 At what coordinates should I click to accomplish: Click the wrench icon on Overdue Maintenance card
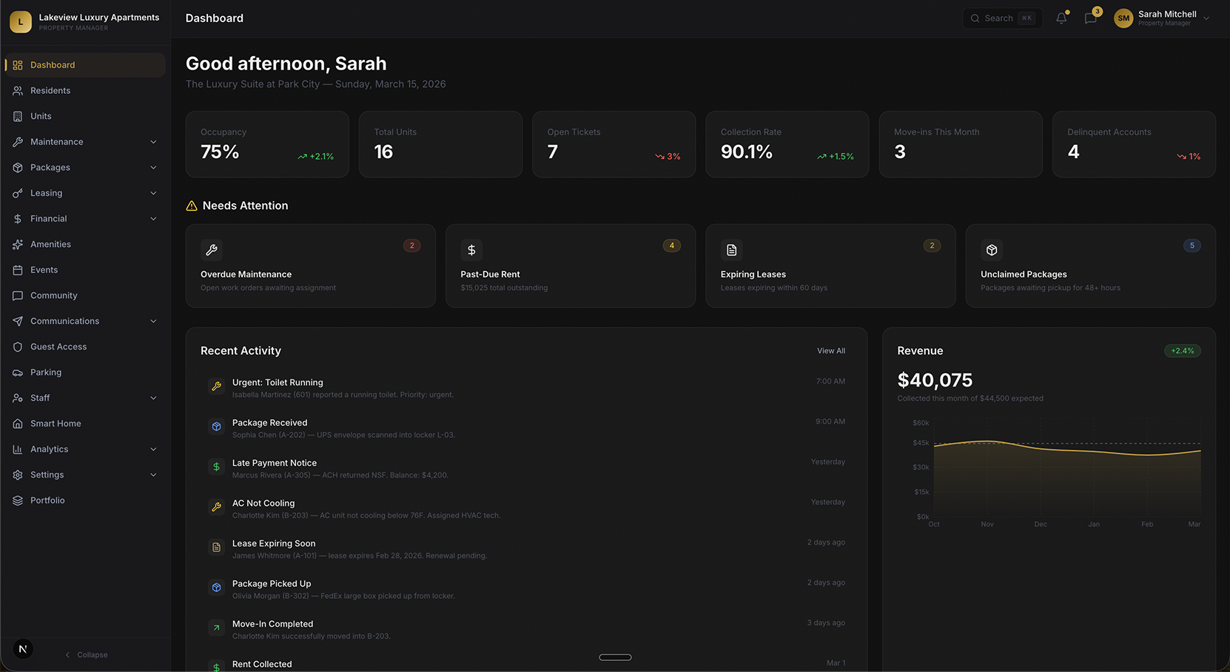pyautogui.click(x=212, y=250)
